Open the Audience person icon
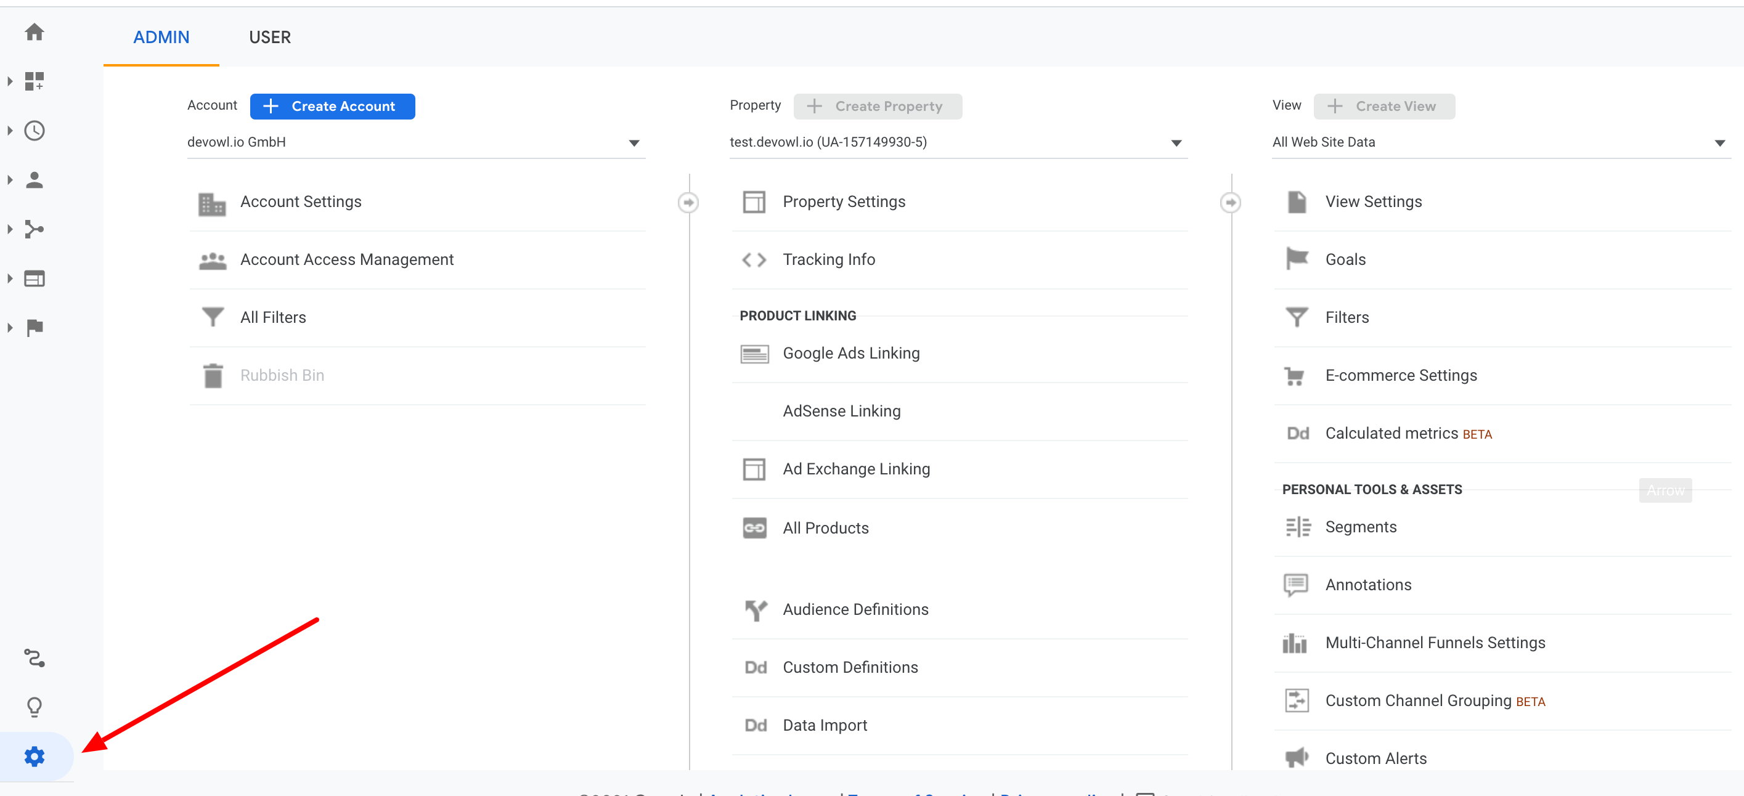 [35, 180]
